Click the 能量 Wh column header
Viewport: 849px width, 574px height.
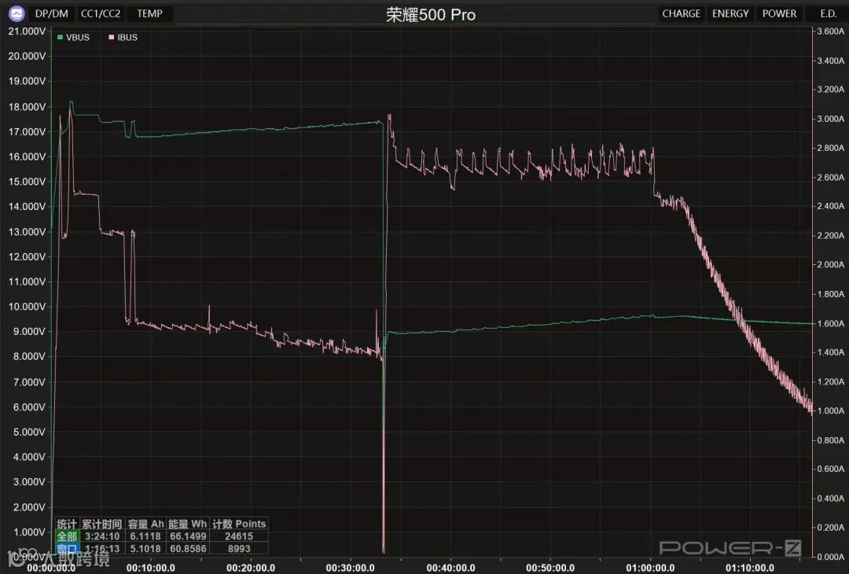[x=187, y=524]
